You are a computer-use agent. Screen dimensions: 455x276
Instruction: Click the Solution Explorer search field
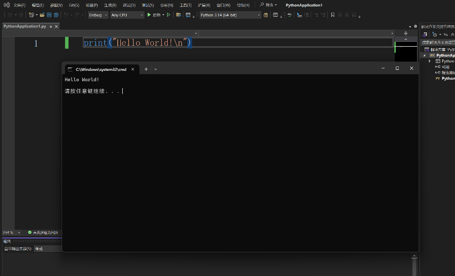(438, 42)
